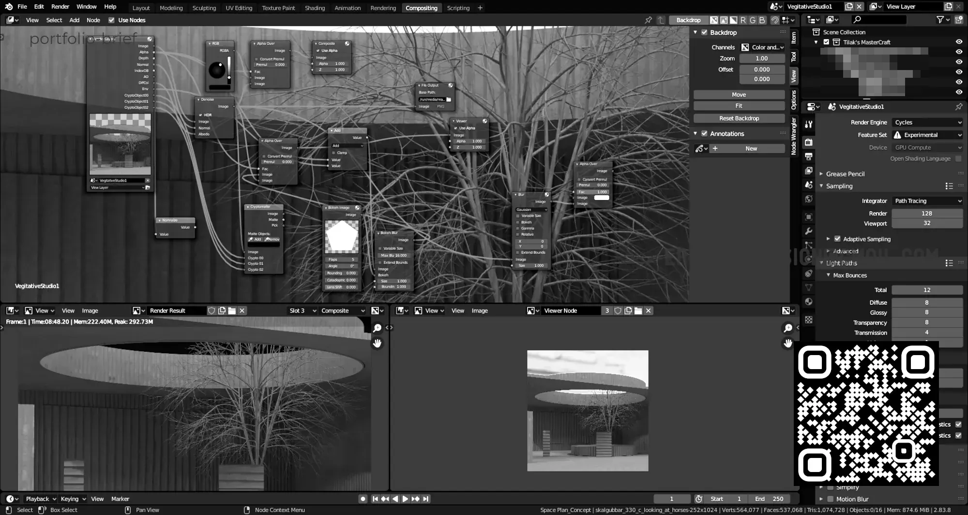The width and height of the screenshot is (968, 515).
Task: Click the Reset Backdrop button
Action: pos(739,118)
